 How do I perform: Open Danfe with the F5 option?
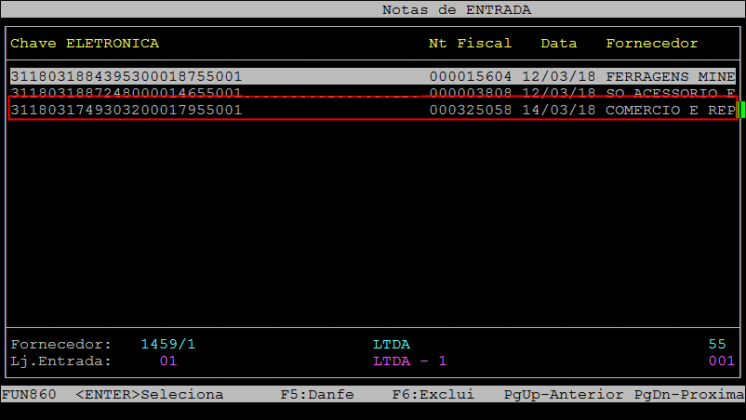317,394
